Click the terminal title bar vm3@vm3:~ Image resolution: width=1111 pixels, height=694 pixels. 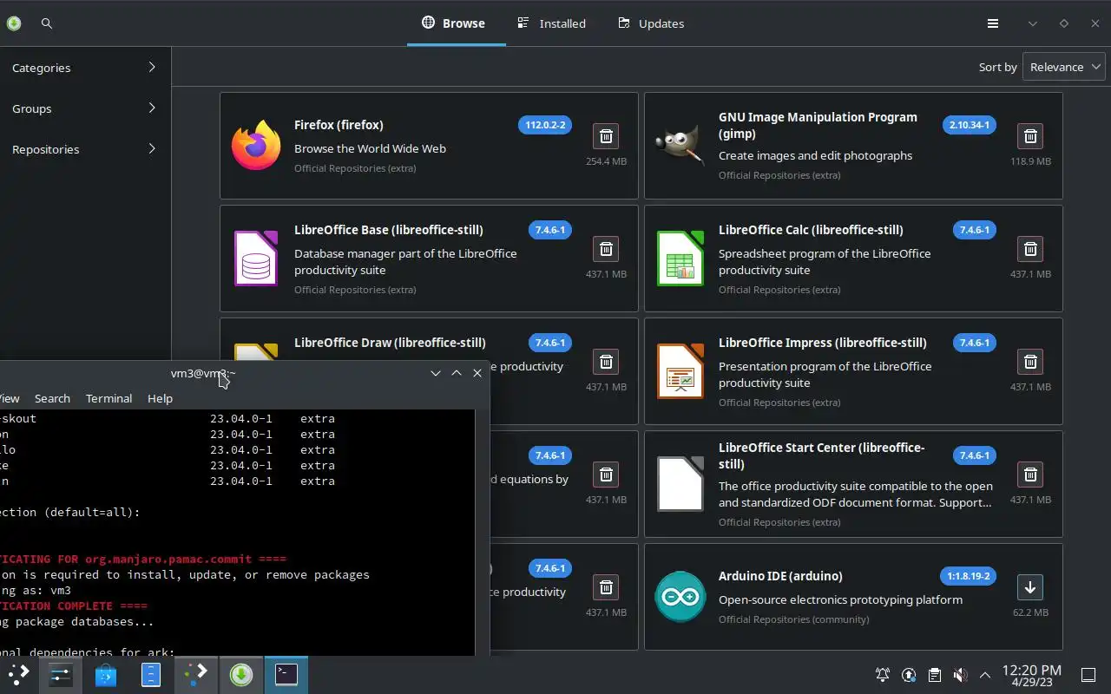203,373
